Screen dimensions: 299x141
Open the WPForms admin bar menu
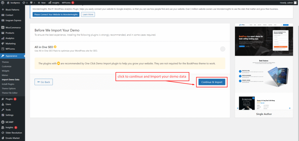(68, 3)
